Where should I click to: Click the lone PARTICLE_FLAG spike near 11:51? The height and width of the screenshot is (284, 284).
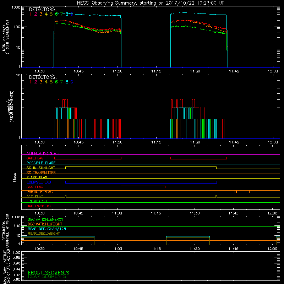250,192
